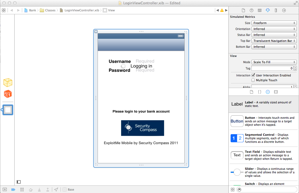The height and width of the screenshot is (193, 299).
Task: Select the First Responder orange cube
Action: (x=8, y=94)
